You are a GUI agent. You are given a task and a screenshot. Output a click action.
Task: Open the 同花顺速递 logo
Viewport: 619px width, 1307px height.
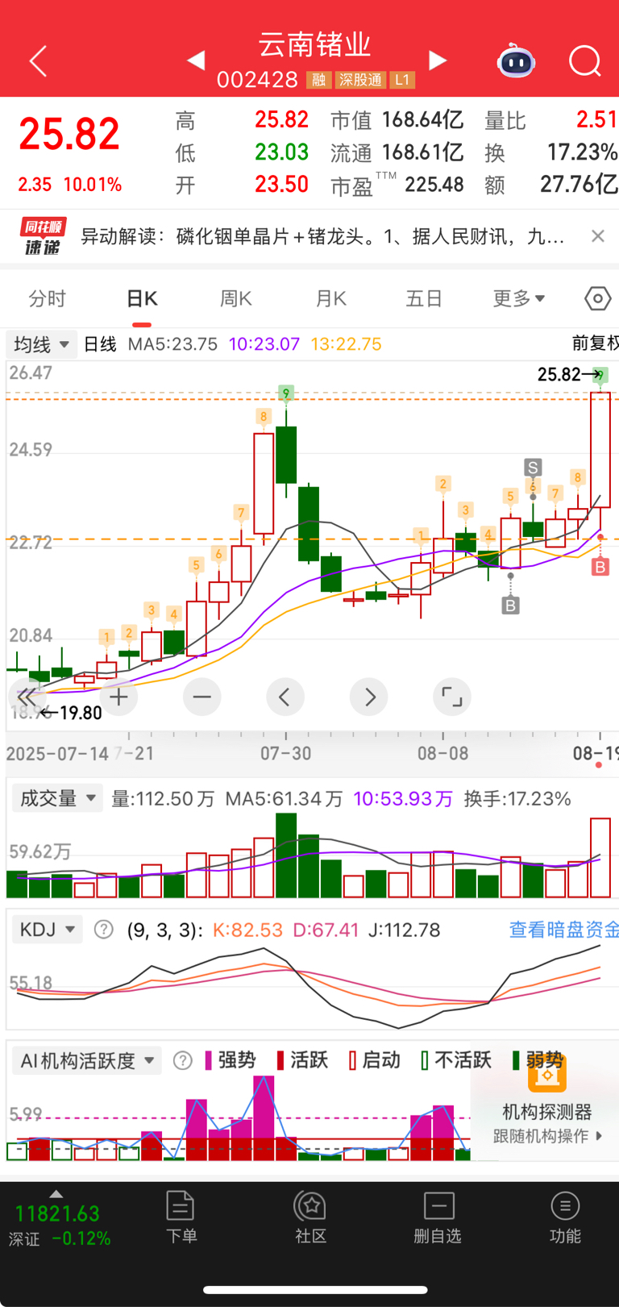tap(43, 236)
